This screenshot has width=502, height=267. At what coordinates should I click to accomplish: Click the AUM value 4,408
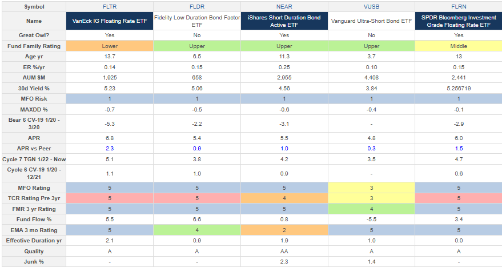click(x=371, y=77)
